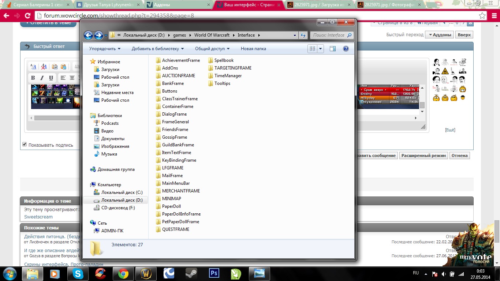Click 'Новая папка' in Explorer toolbar
The height and width of the screenshot is (281, 500).
[253, 49]
